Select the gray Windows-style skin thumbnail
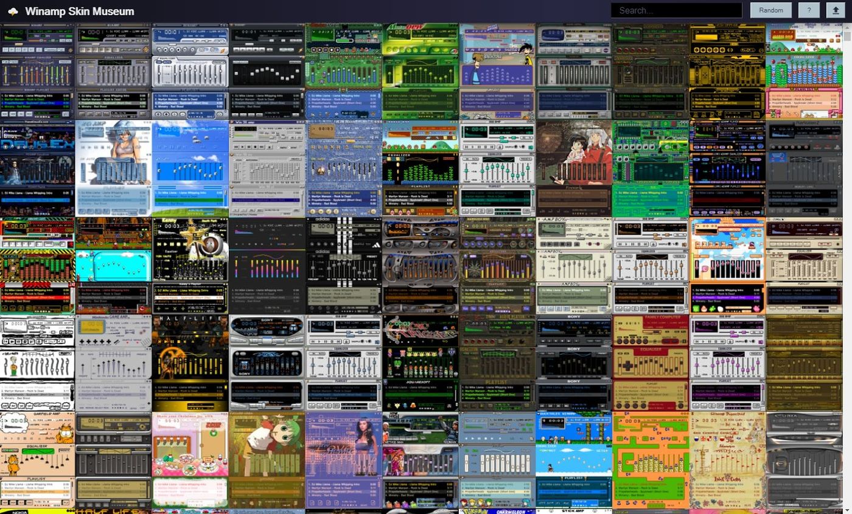The height and width of the screenshot is (514, 852). click(267, 168)
